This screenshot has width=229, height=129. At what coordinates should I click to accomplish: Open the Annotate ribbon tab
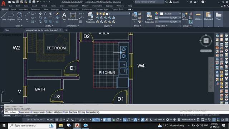coord(23,9)
